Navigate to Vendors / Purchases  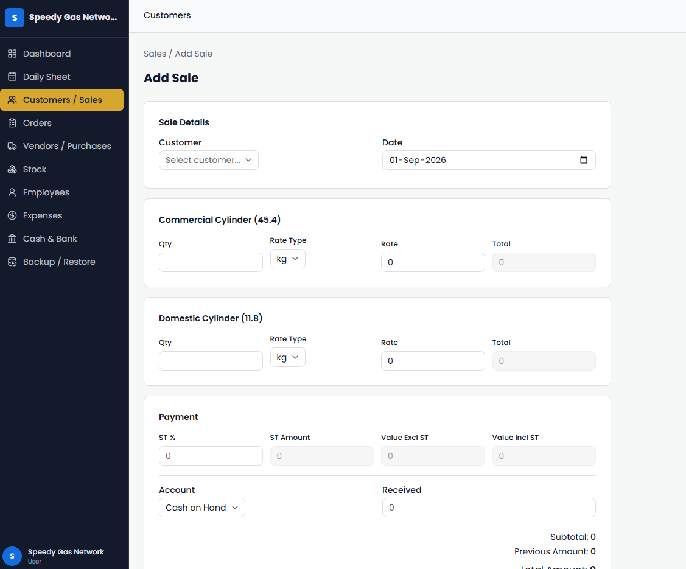(61, 146)
